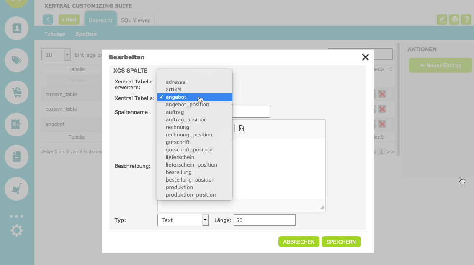Open the shopping cart sidebar icon
This screenshot has width=474, height=265.
16,92
